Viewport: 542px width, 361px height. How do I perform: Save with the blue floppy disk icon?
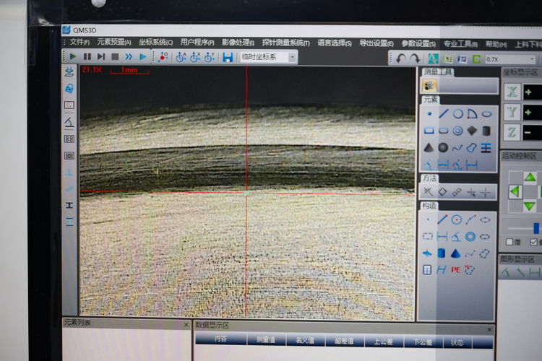click(x=228, y=57)
